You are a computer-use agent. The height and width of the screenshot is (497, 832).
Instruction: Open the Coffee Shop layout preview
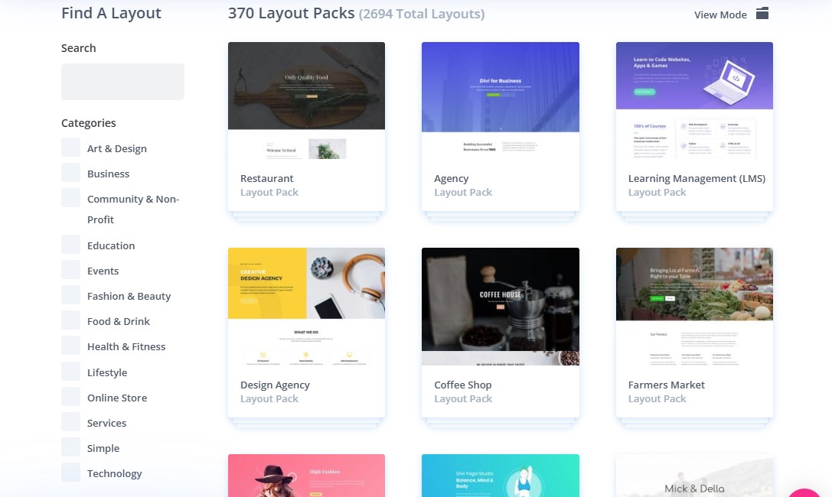[501, 307]
